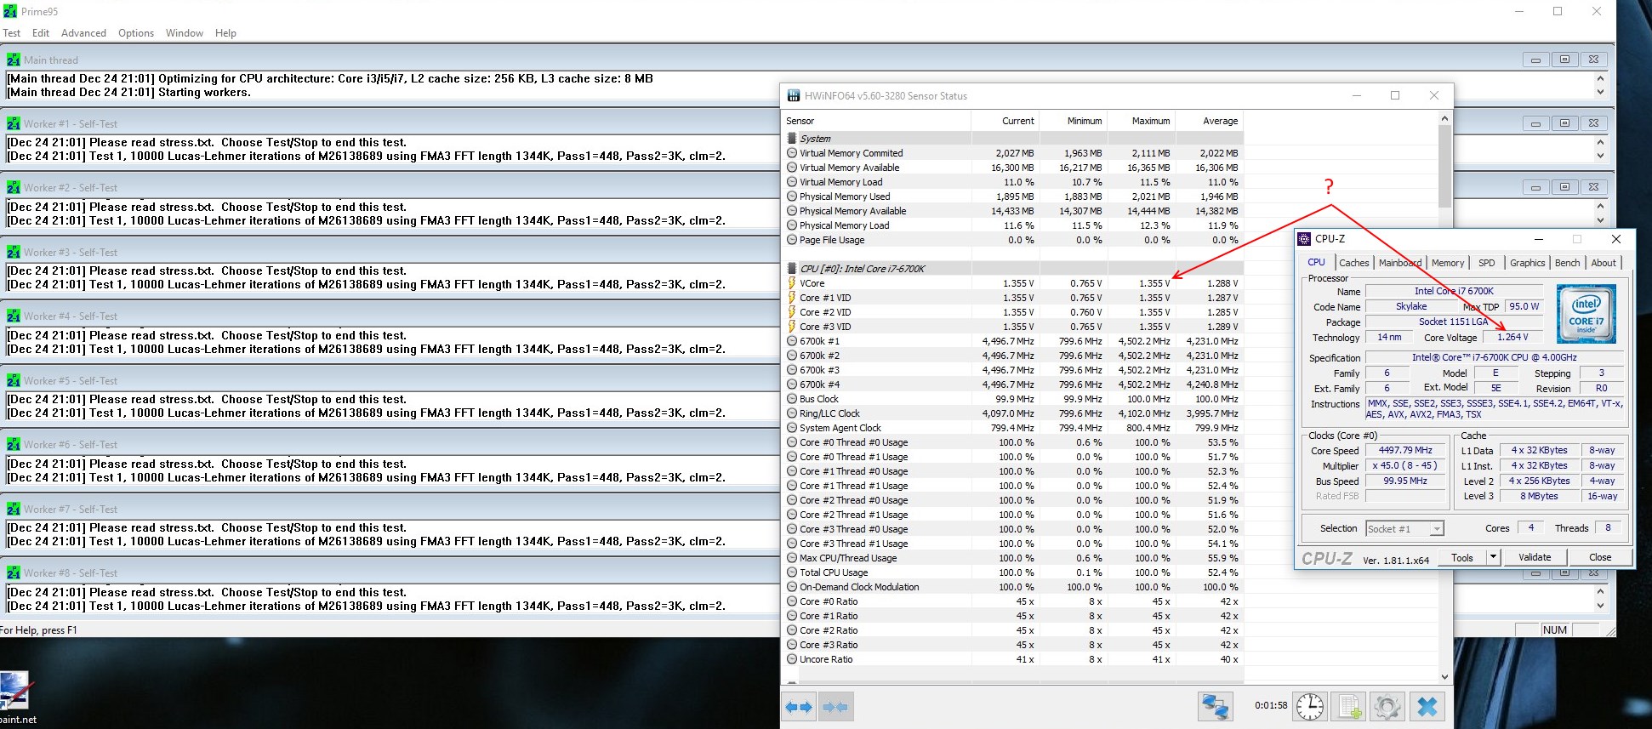The width and height of the screenshot is (1652, 729).
Task: Click the Current column header in HWiNFO
Action: pos(1005,121)
